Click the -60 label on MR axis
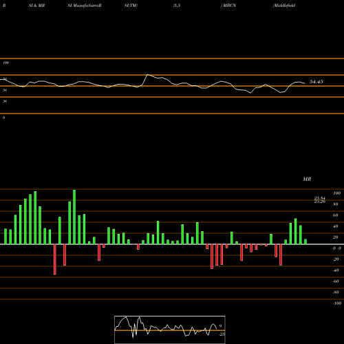 [x=336, y=281]
